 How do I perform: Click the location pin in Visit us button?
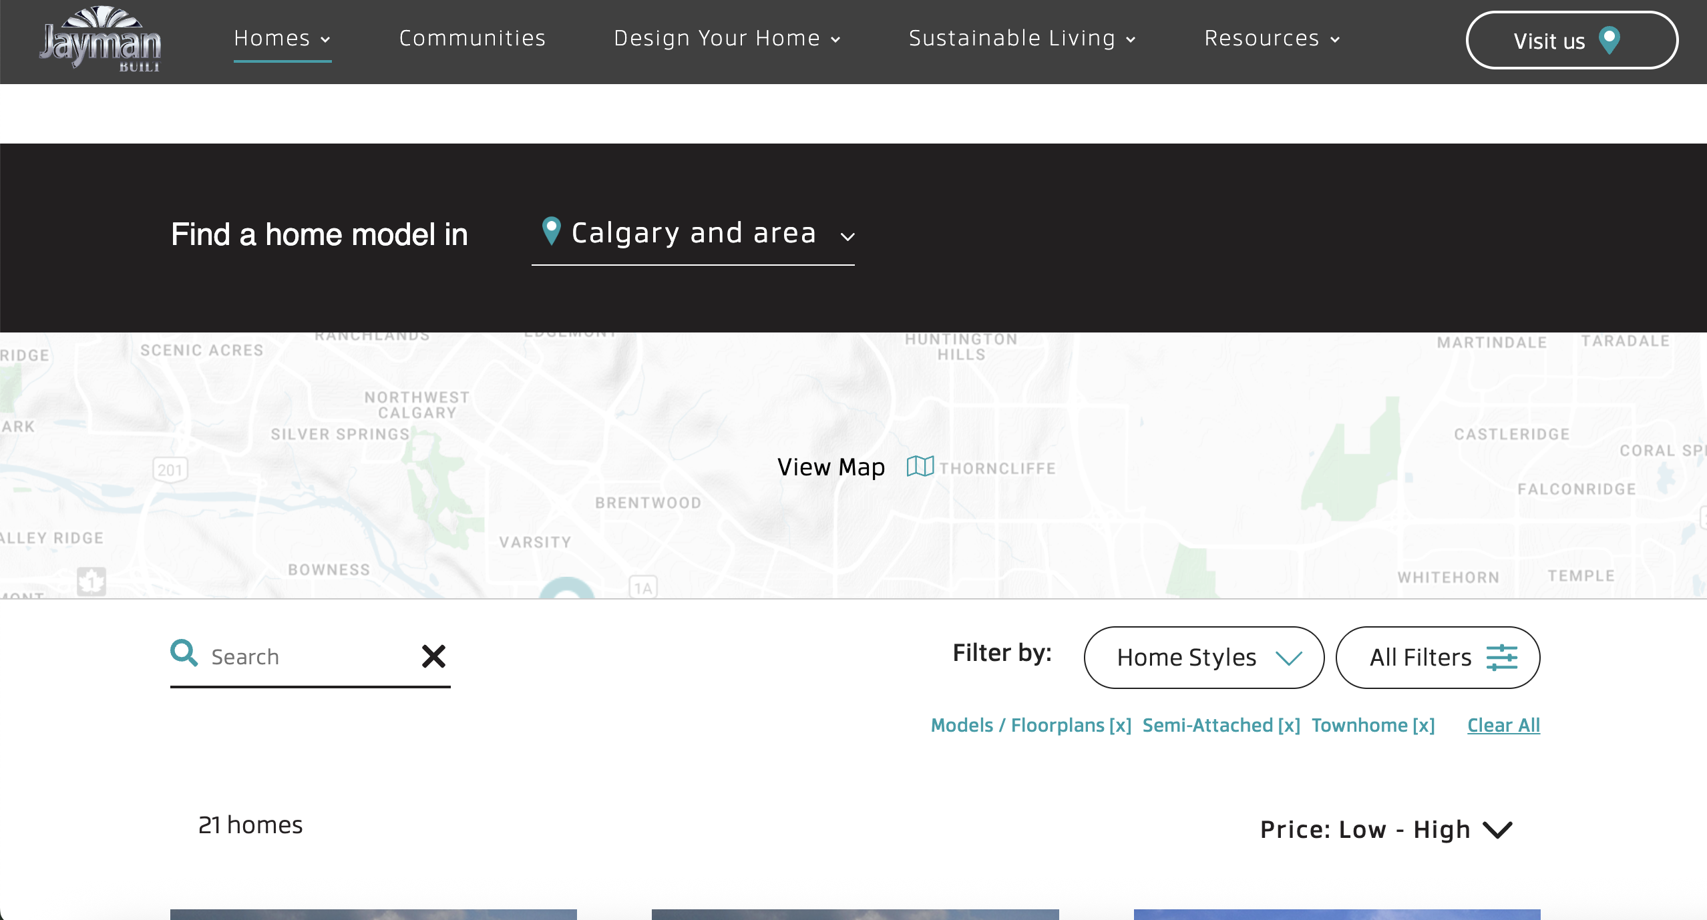pyautogui.click(x=1609, y=40)
